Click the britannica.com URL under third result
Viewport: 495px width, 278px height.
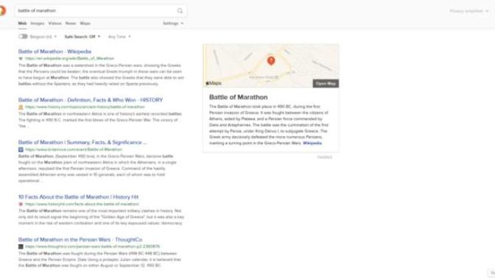[73, 150]
